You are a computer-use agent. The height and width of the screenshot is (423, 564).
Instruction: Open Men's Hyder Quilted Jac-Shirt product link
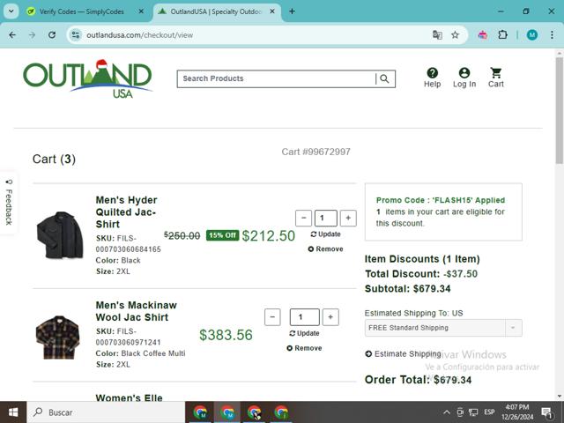click(x=126, y=211)
